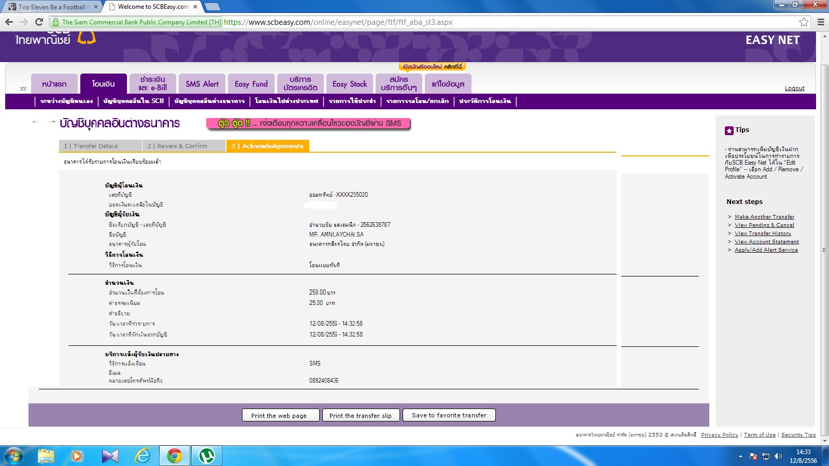Go to the SMS Alert tab
The image size is (829, 466).
(x=202, y=84)
